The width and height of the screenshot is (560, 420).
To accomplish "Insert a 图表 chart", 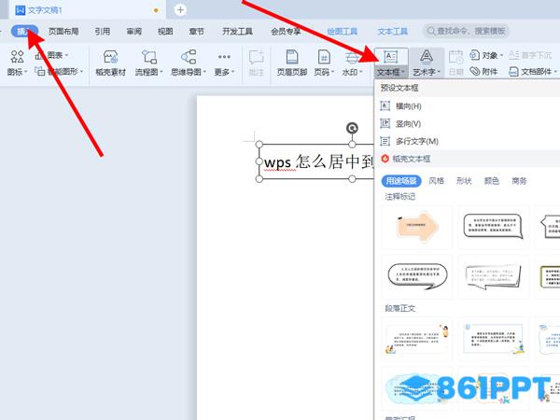I will tap(51, 55).
